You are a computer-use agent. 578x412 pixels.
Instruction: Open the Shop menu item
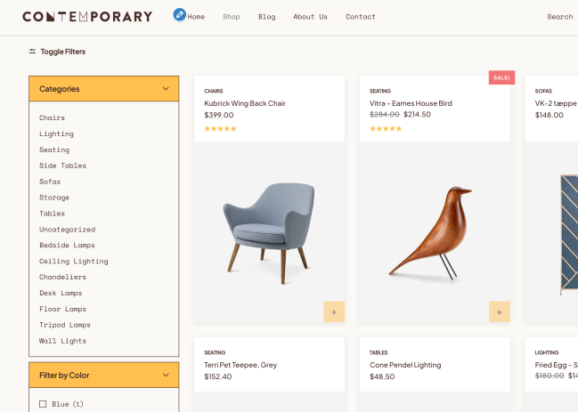click(232, 17)
